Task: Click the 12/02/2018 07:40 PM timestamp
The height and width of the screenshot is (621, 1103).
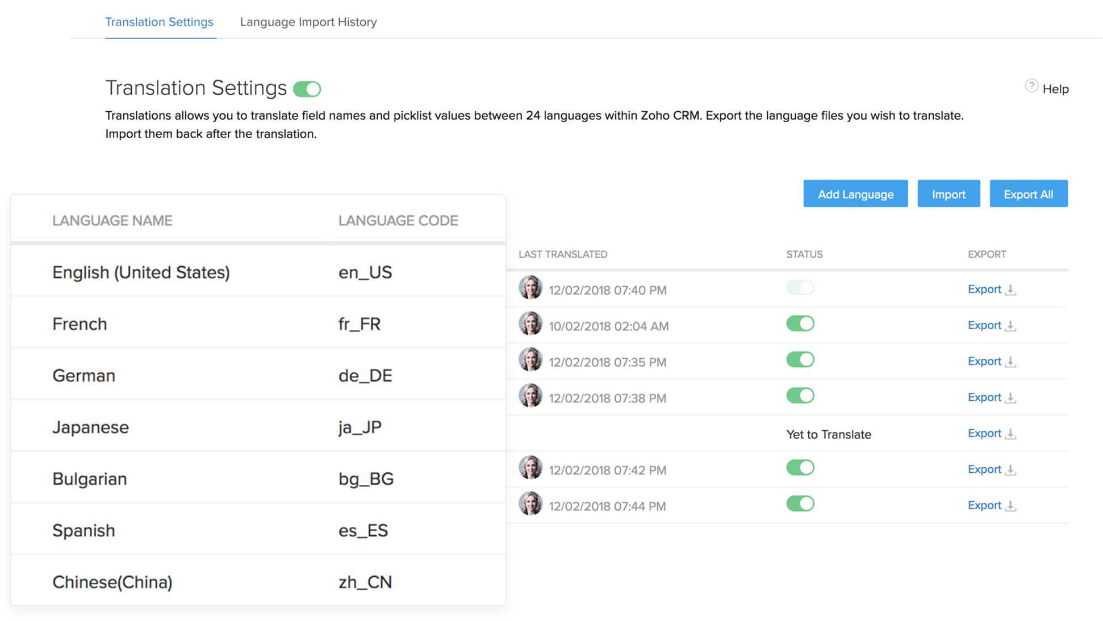Action: (607, 290)
